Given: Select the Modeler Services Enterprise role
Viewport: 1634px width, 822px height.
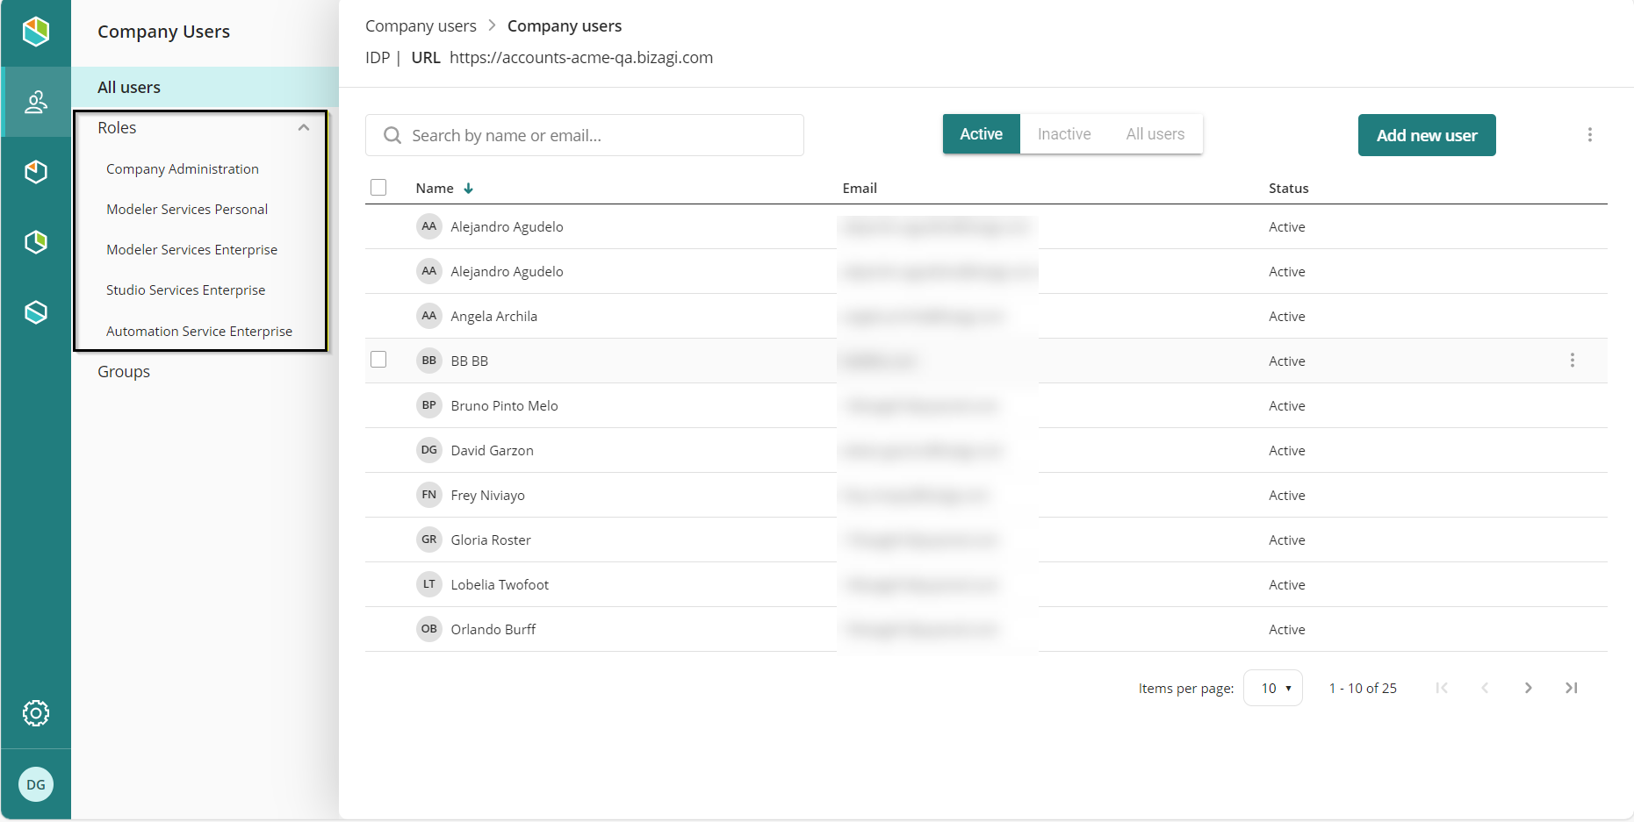Looking at the screenshot, I should 191,250.
